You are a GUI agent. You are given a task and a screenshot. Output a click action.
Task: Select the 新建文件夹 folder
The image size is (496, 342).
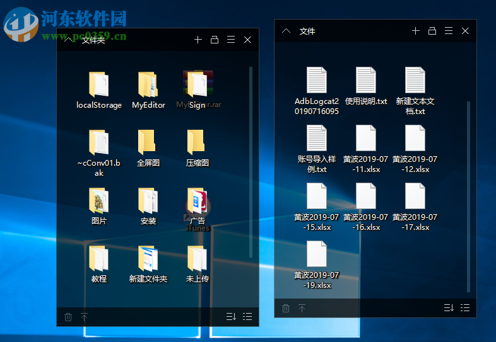(148, 265)
